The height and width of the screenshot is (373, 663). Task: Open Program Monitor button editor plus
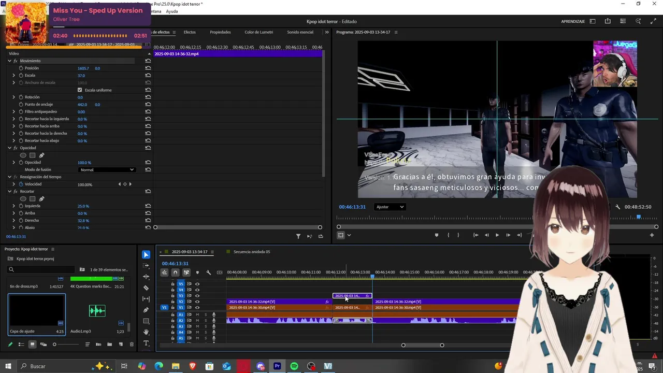[x=652, y=235]
